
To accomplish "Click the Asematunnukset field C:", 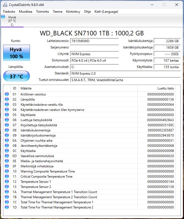I will pyautogui.click(x=94, y=67).
